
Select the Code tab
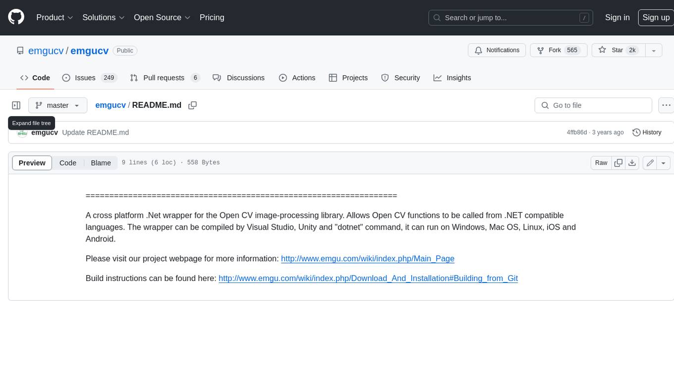[x=35, y=78]
